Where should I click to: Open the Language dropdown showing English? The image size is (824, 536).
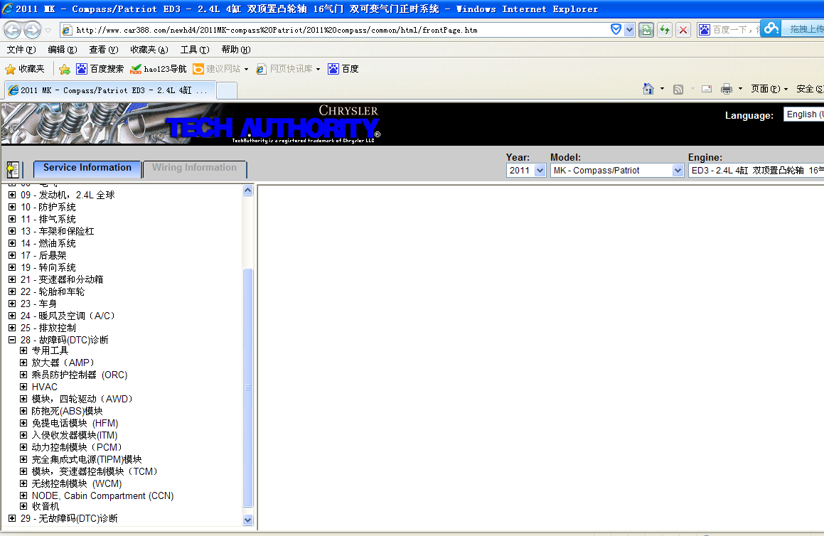click(x=803, y=114)
